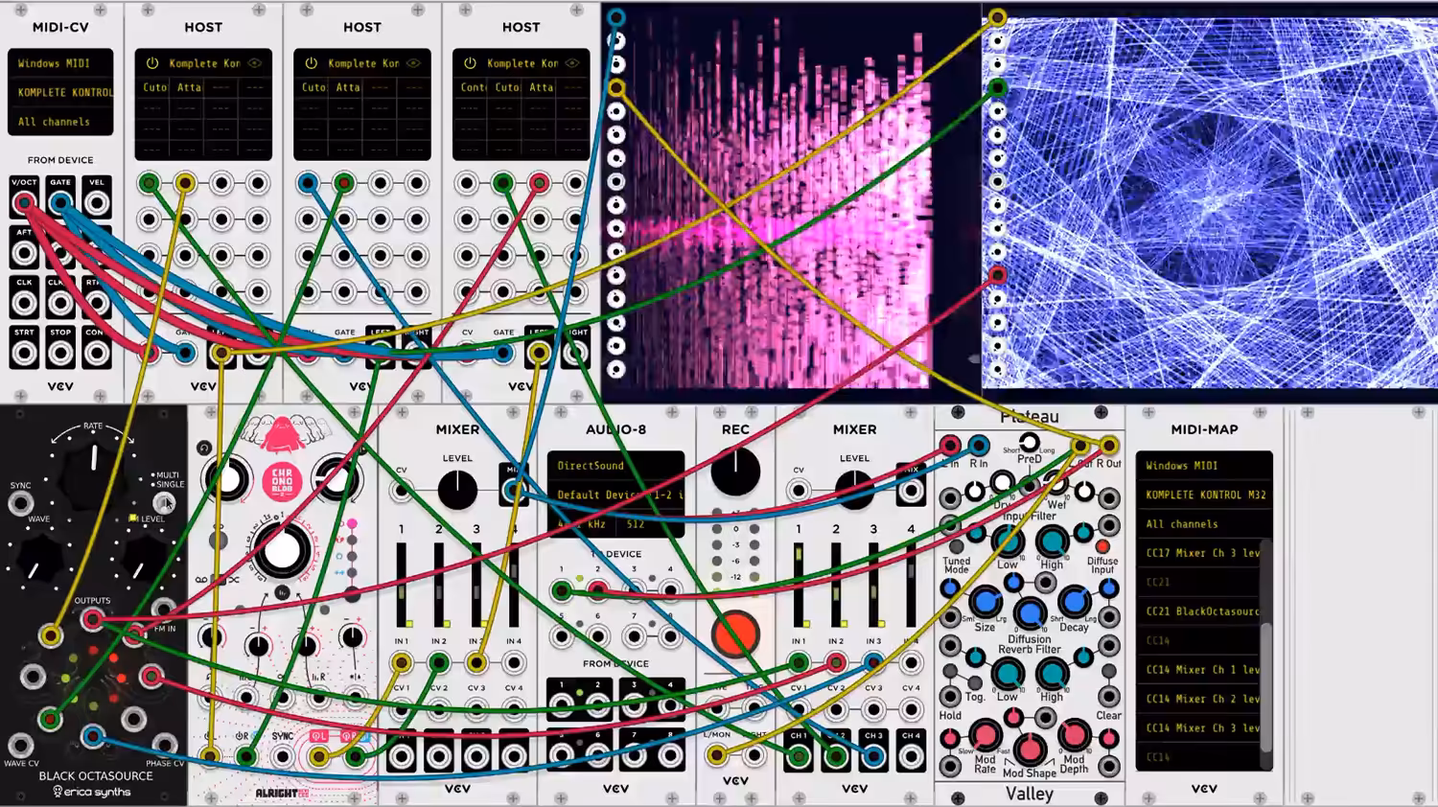This screenshot has width=1438, height=807.
Task: Open MIDI-CV driver selector showing Windows MIDI
Action: [x=60, y=63]
